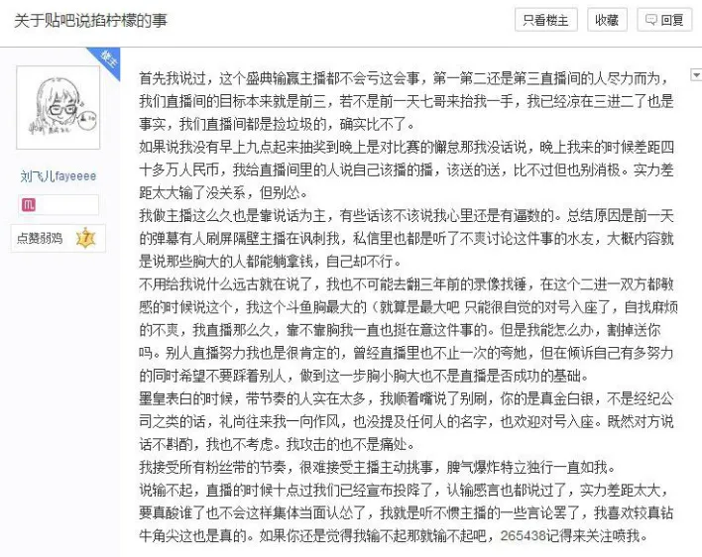702x557 pixels.
Task: Click the blue 楼主 corner ribbon
Action: click(x=107, y=60)
